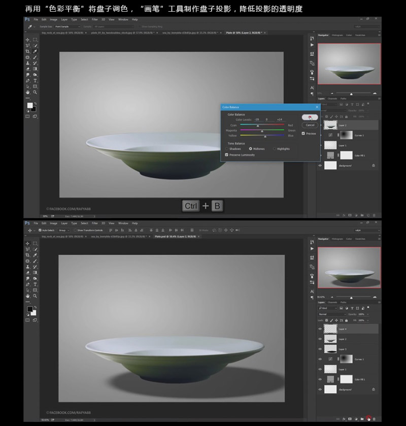Select the Gradient tool in lower Photoshop window
This screenshot has height=426, width=406.
[35, 273]
